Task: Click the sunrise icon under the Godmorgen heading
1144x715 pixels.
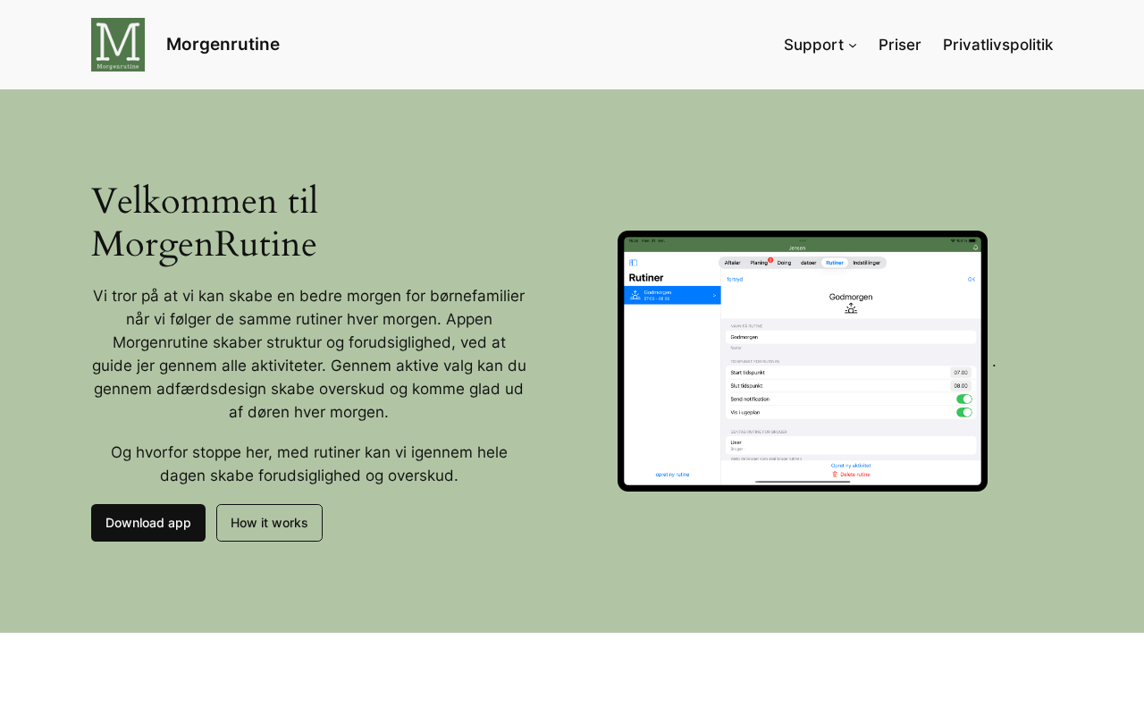Action: click(x=851, y=308)
